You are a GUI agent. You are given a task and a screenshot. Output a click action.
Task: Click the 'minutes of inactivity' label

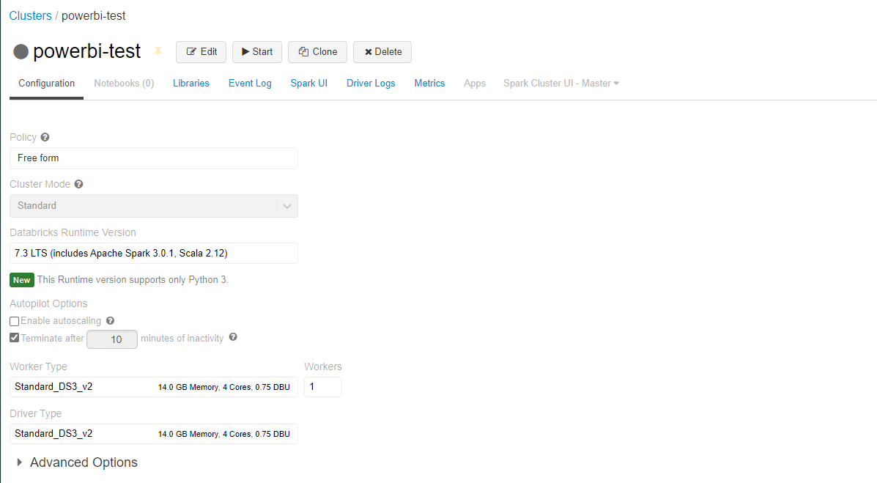(x=182, y=338)
